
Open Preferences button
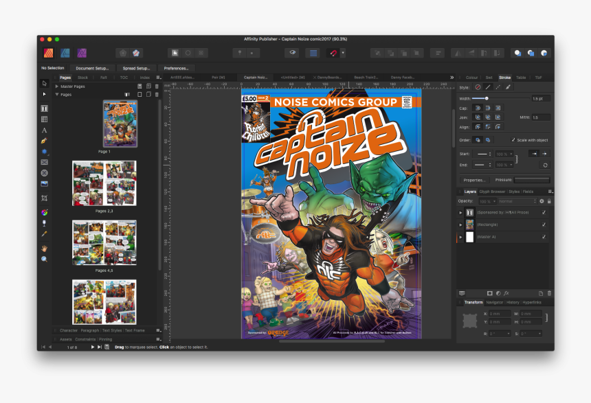click(176, 68)
